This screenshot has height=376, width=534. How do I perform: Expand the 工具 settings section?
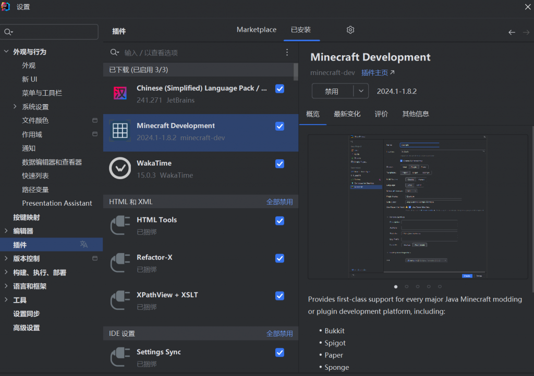tap(6, 299)
